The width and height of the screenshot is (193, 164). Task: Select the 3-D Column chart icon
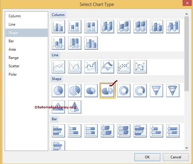point(156,26)
